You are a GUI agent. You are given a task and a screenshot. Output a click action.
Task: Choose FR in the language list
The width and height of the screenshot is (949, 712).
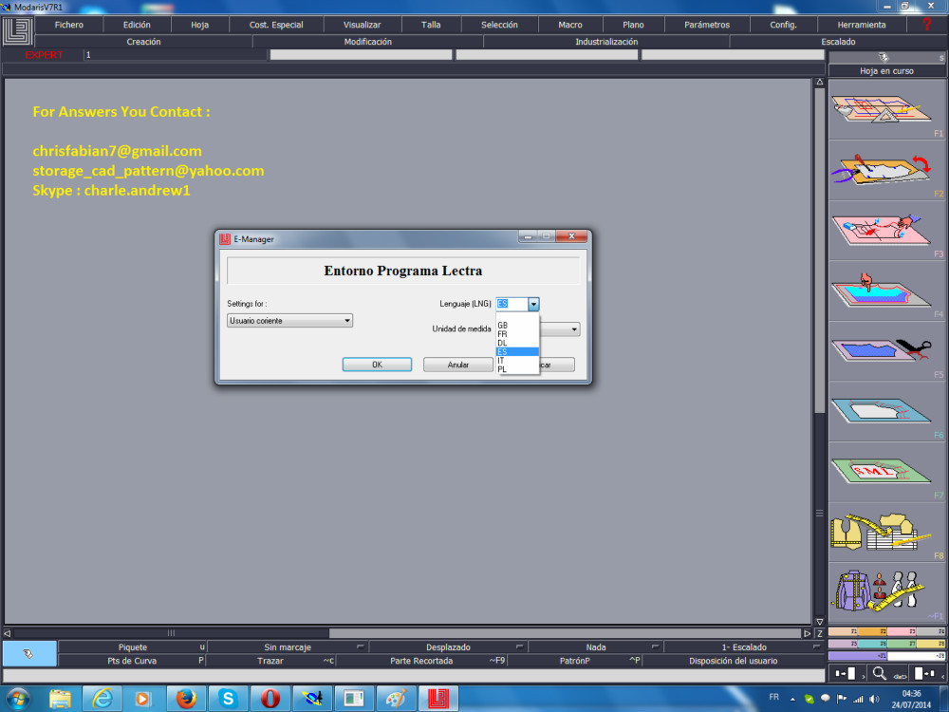pyautogui.click(x=517, y=334)
